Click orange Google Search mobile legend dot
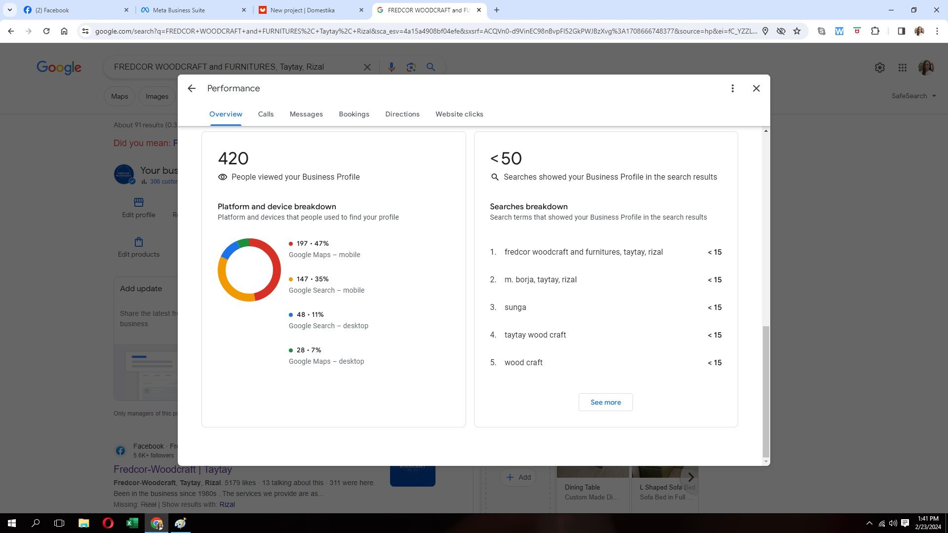Image resolution: width=948 pixels, height=533 pixels. coord(291,279)
